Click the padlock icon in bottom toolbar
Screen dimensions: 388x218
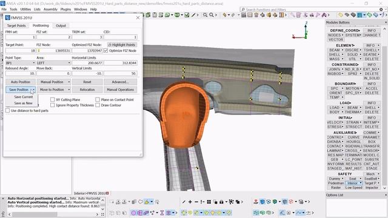(221, 202)
